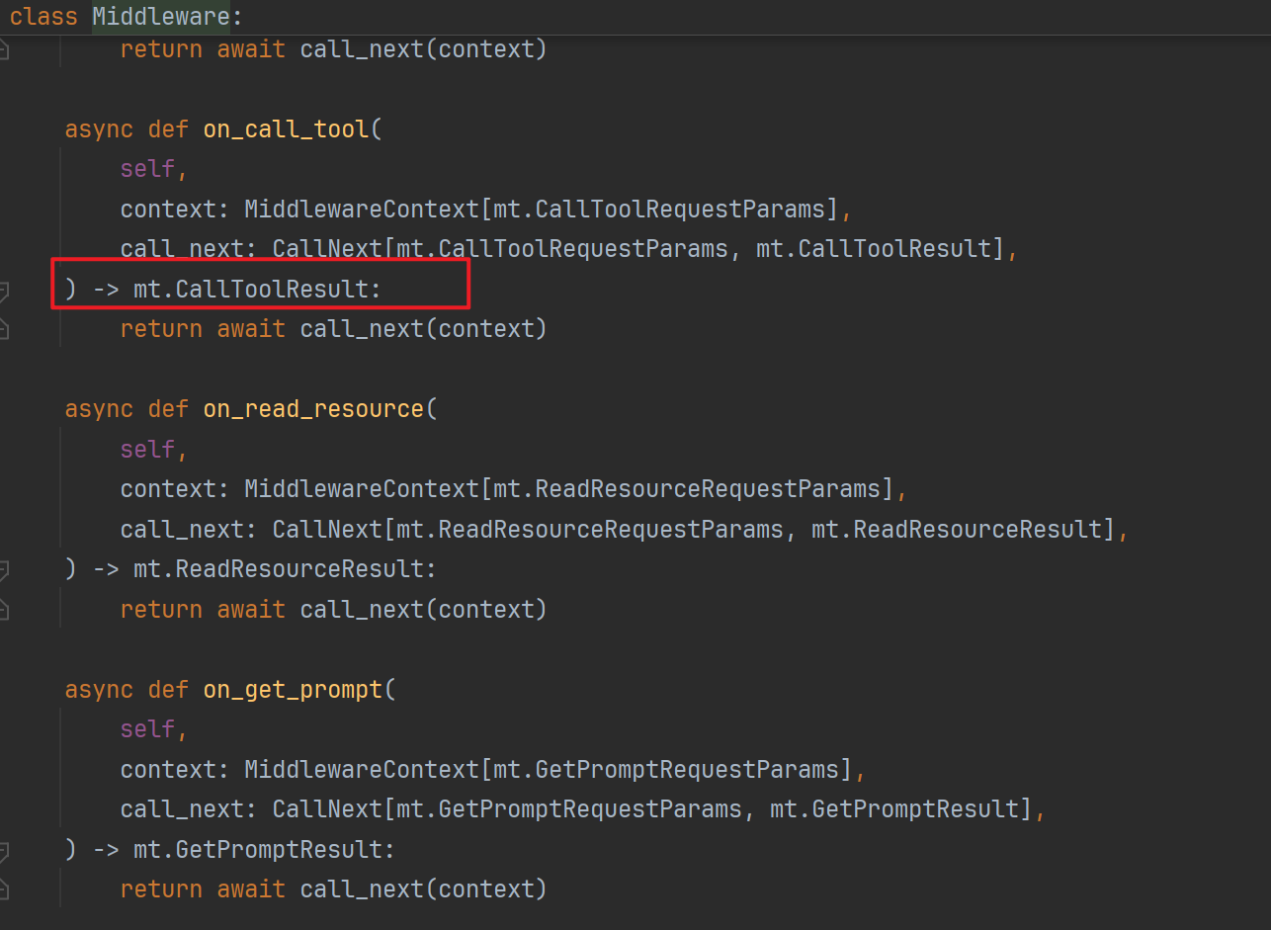The width and height of the screenshot is (1271, 930).
Task: Click mt.GetPromptResult inside the CallNext brackets
Action: 894,809
